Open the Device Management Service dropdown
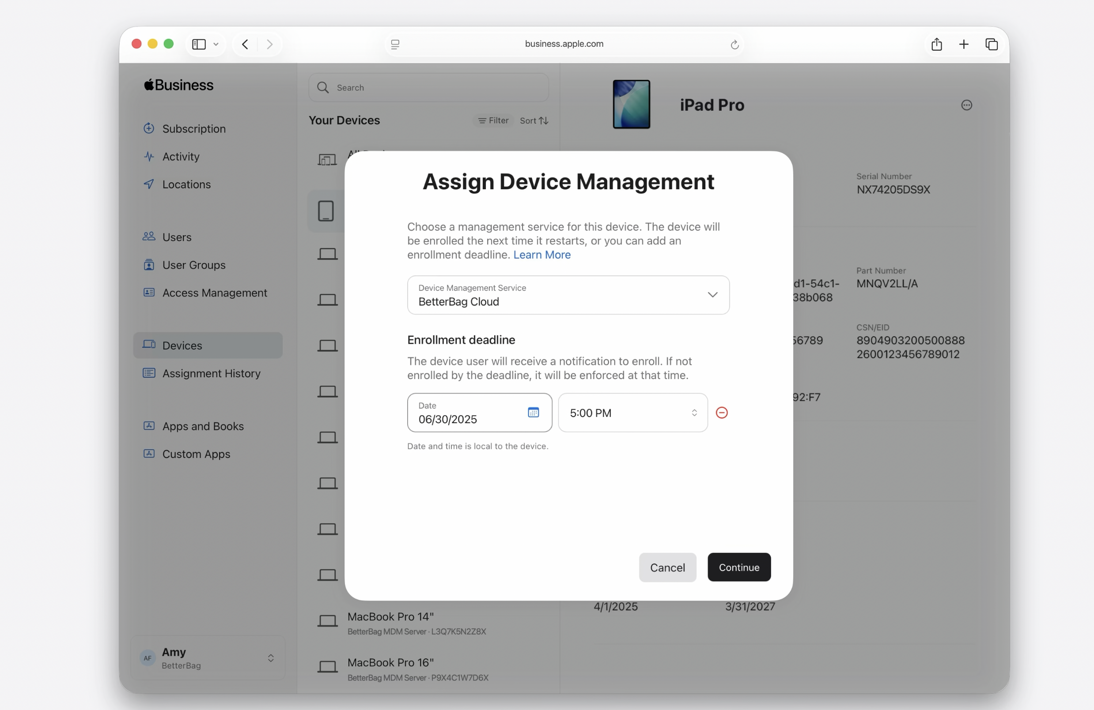Viewport: 1094px width, 710px height. point(568,295)
